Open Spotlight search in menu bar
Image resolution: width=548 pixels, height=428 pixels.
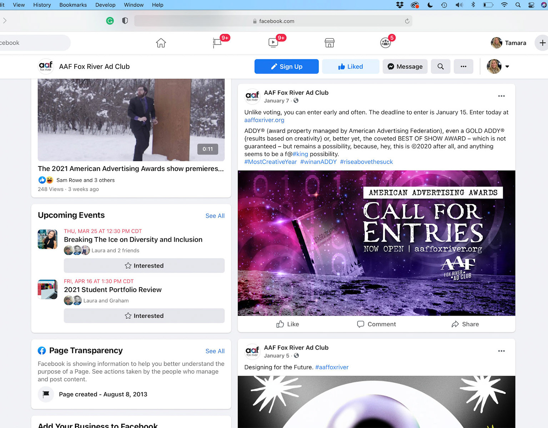518,5
